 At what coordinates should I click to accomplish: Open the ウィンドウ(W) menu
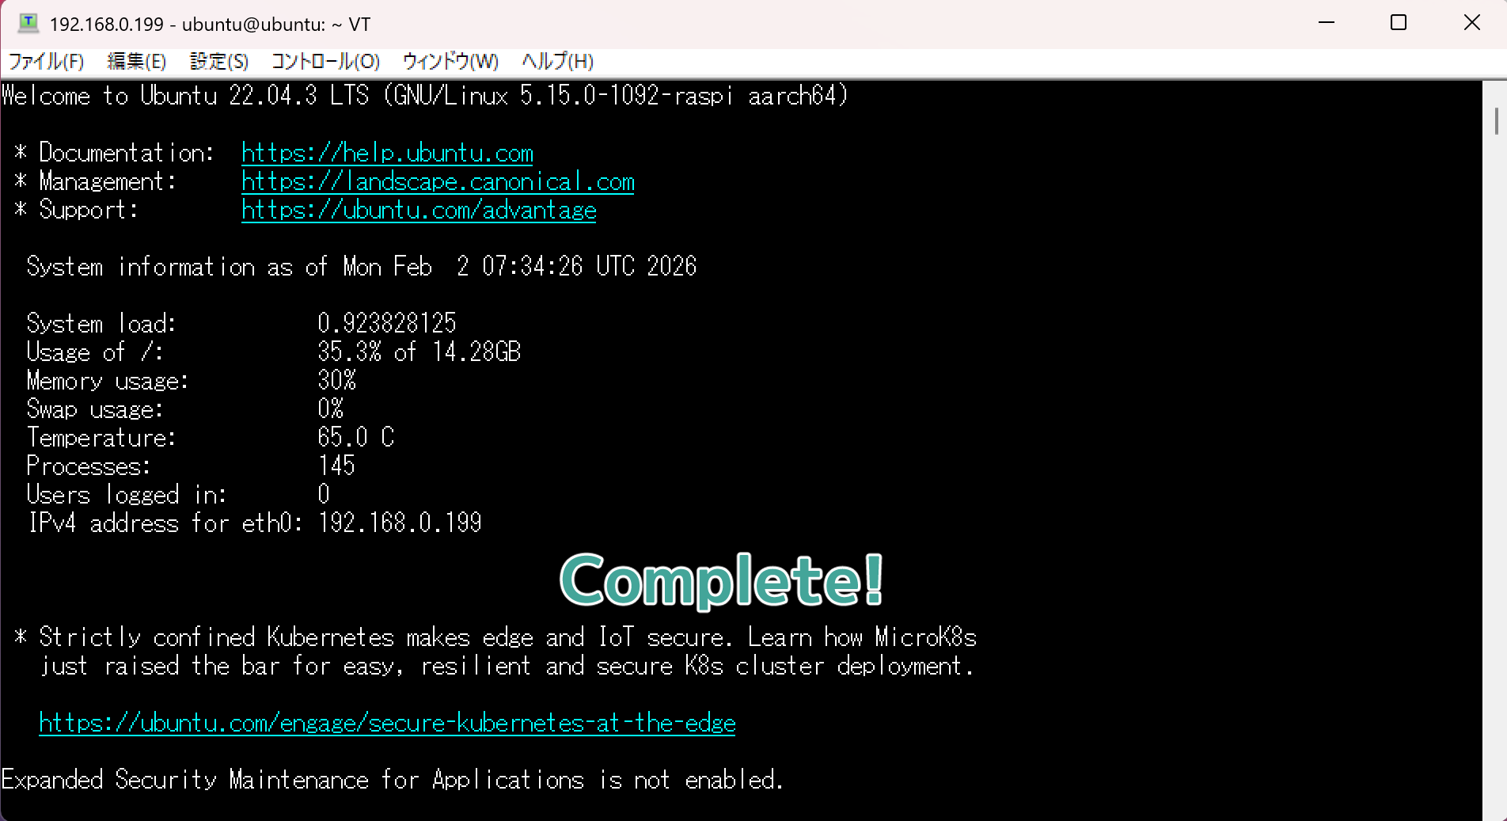(x=450, y=62)
